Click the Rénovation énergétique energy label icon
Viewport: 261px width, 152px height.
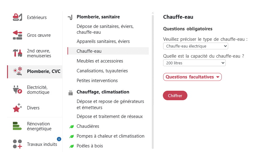(x=17, y=126)
